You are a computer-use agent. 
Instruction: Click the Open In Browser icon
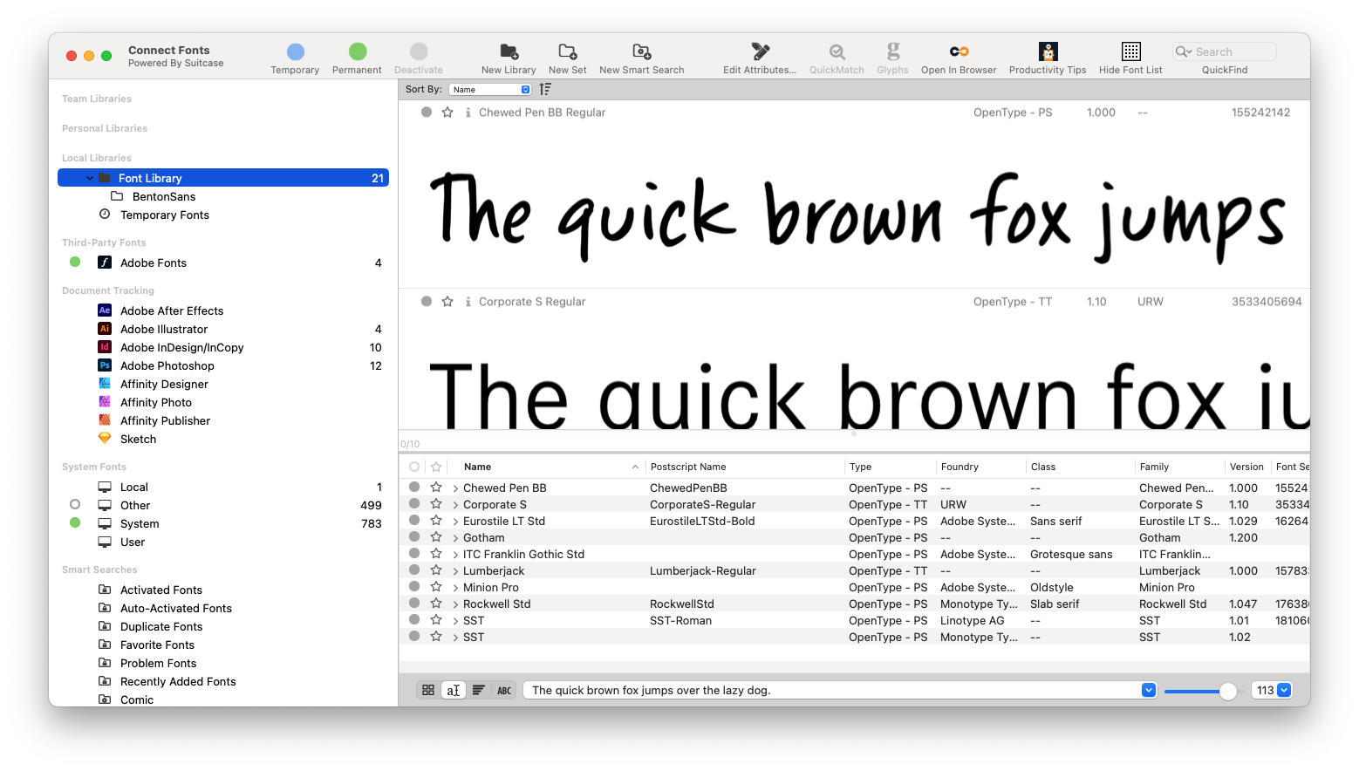(959, 52)
